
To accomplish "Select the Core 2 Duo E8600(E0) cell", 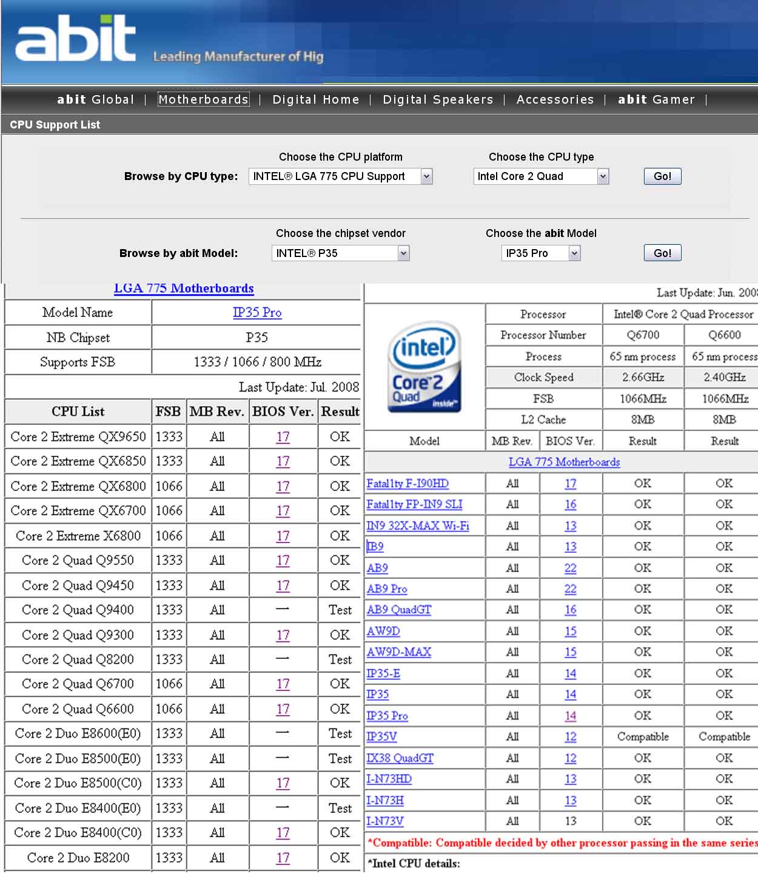I will click(78, 734).
